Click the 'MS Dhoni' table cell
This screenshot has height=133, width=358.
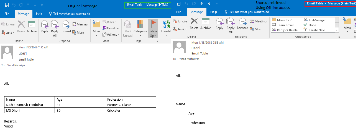point(30,110)
